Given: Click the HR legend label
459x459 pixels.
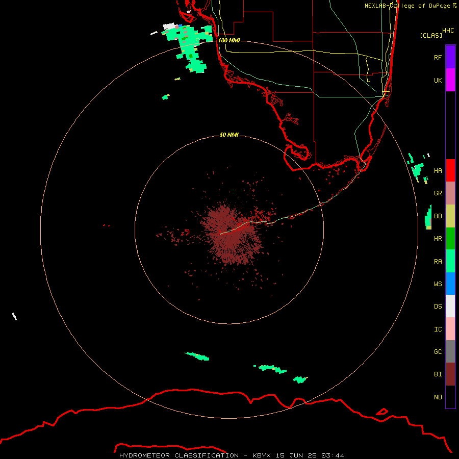Looking at the screenshot, I should click(x=438, y=239).
